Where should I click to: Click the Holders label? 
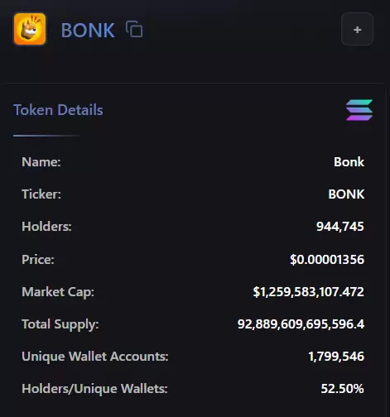46,227
